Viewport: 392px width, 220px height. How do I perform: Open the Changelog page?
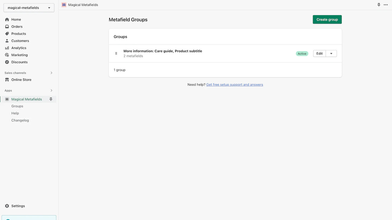(x=20, y=120)
